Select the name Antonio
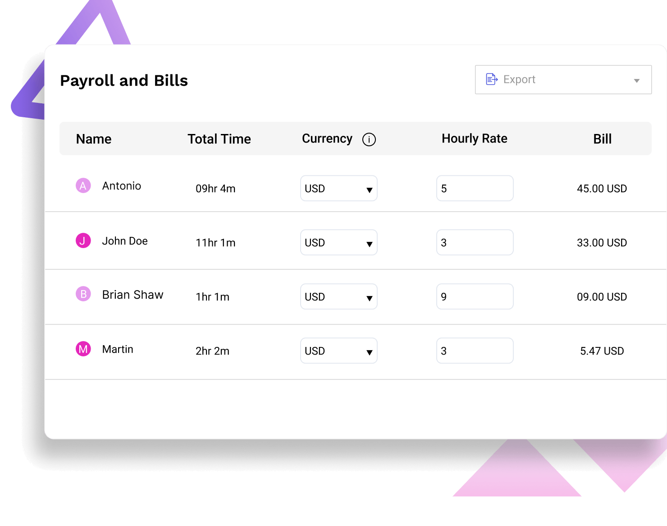This screenshot has width=667, height=526. pos(122,186)
